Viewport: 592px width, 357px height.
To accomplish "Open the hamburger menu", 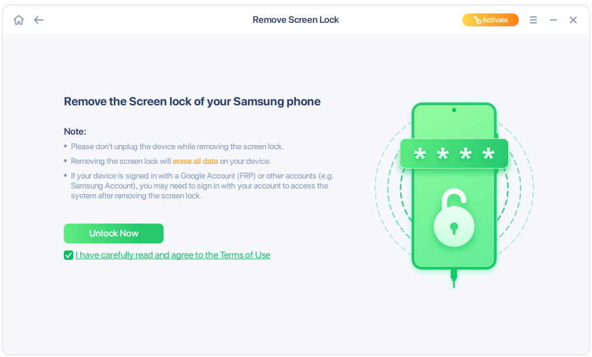I will [x=533, y=19].
